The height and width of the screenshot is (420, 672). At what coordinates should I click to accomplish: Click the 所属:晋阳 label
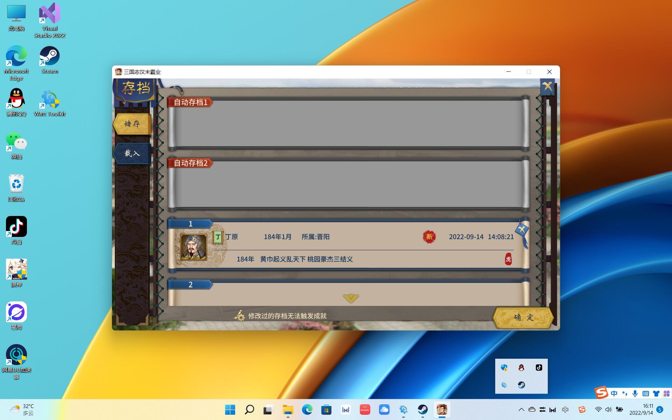315,237
